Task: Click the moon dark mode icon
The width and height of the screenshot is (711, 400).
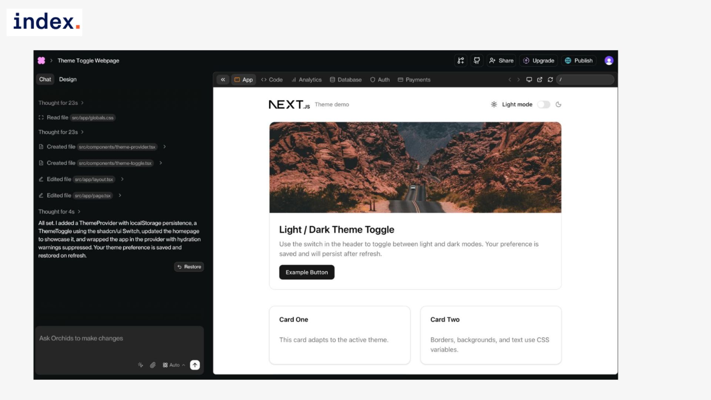Action: pos(558,104)
